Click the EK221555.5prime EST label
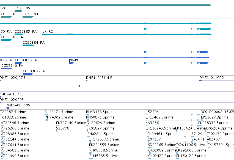This screenshot has height=160, width=234. pyautogui.click(x=104, y=145)
